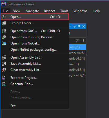
Task: Close the Assembly Explorer panel
Action: (x=84, y=26)
